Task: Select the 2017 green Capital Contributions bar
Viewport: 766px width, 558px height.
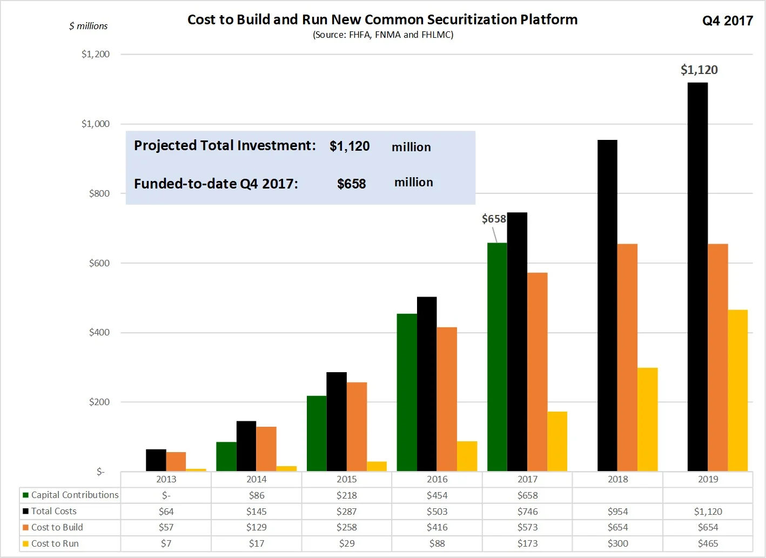Action: click(x=497, y=357)
